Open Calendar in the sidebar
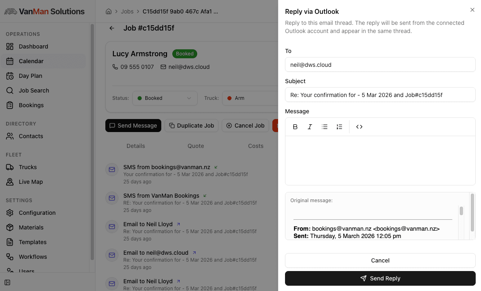The width and height of the screenshot is (481, 291). tap(31, 61)
